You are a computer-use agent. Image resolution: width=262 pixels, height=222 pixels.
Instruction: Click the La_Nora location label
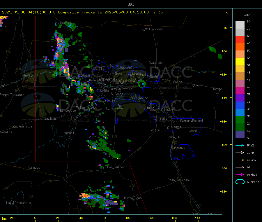[116, 74]
